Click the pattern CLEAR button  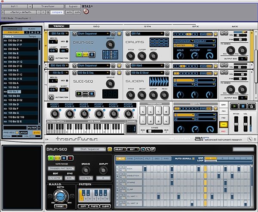tap(105, 206)
